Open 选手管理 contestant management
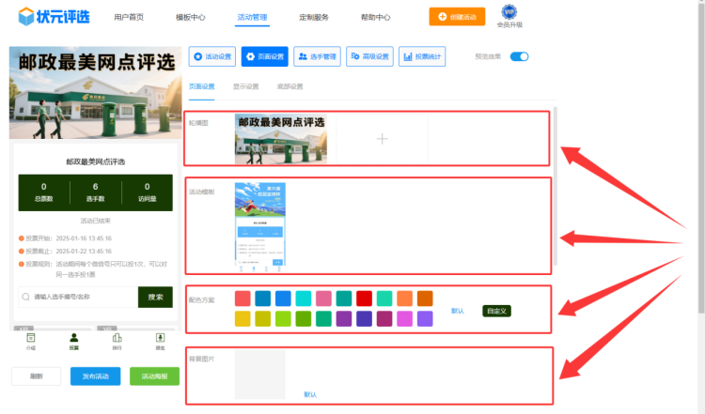This screenshot has width=705, height=414. pyautogui.click(x=317, y=57)
